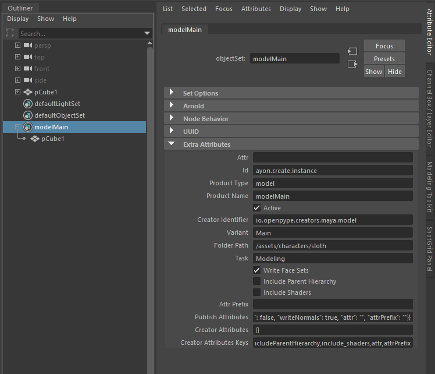Click the input connection icon beside objectSet
This screenshot has height=374, width=435.
pos(352,51)
